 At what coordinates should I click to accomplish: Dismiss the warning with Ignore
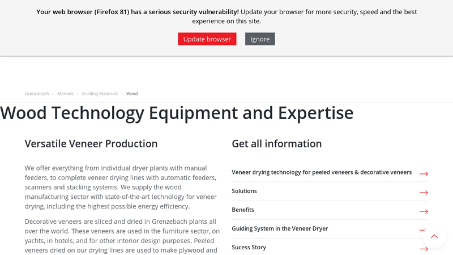pos(260,39)
